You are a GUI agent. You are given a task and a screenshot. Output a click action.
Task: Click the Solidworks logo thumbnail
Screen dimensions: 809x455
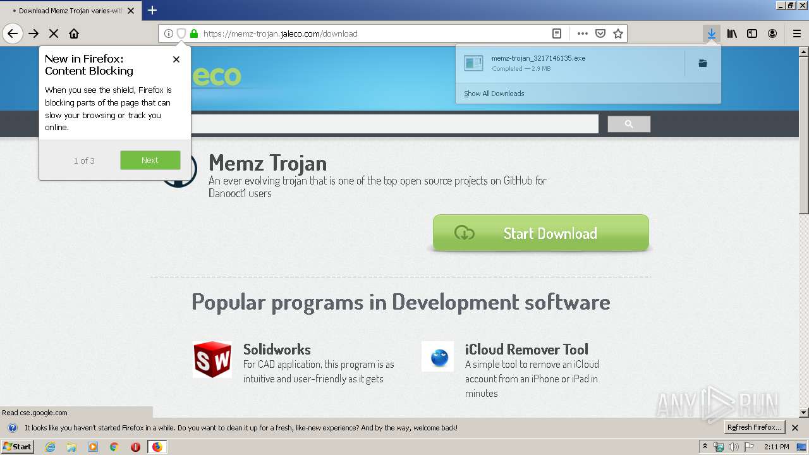(x=212, y=360)
